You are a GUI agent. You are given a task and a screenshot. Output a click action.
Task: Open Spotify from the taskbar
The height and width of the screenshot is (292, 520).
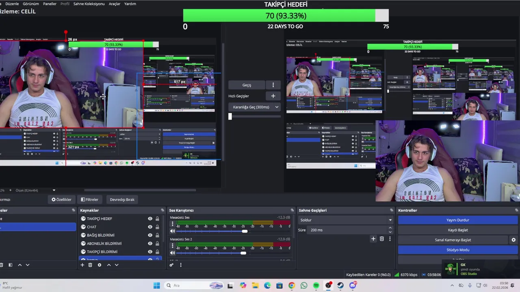pyautogui.click(x=316, y=286)
